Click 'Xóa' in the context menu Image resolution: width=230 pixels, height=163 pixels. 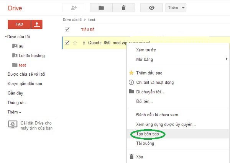(x=140, y=156)
